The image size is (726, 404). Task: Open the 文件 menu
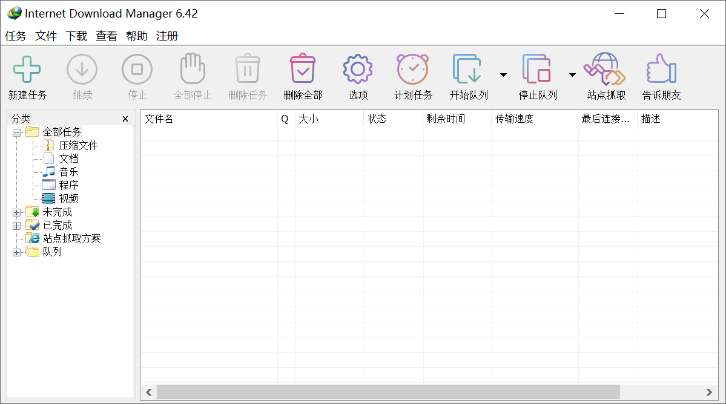(46, 36)
